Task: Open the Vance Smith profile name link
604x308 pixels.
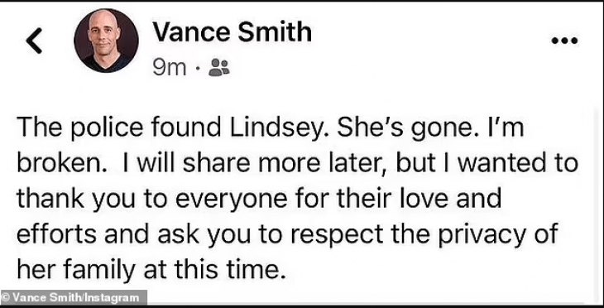Action: (x=232, y=32)
